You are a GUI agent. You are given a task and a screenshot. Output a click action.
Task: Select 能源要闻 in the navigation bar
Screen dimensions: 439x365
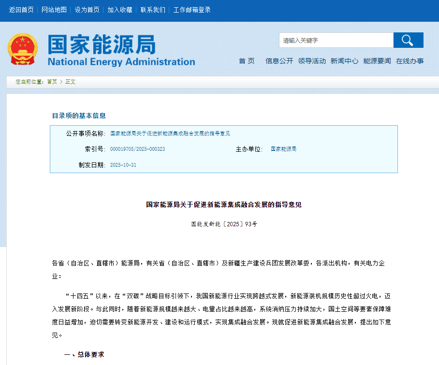tap(377, 61)
